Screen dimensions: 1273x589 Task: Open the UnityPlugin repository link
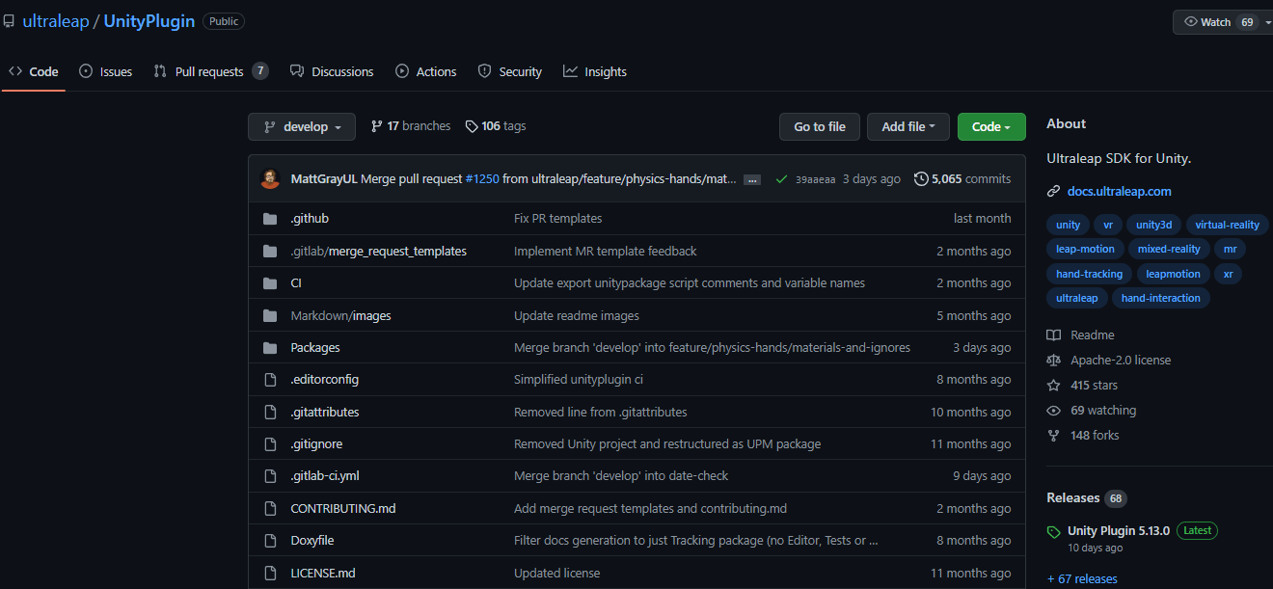[x=149, y=21]
